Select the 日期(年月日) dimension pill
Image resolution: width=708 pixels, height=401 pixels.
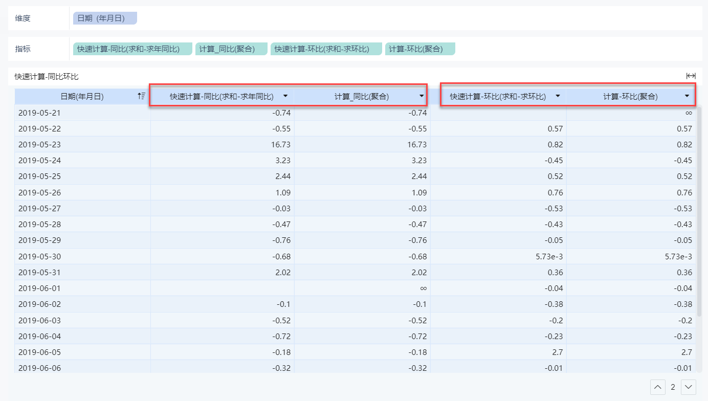(x=105, y=18)
